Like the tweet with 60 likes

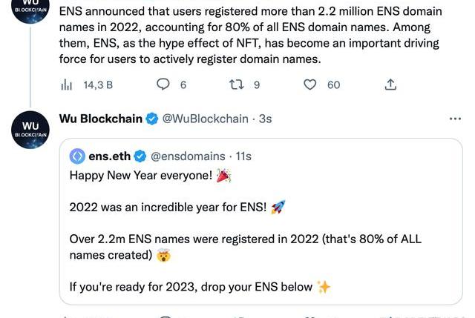pyautogui.click(x=312, y=85)
